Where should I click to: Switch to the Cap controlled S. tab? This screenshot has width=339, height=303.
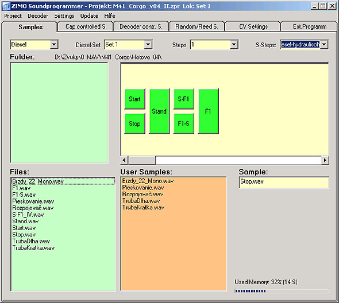coord(86,26)
